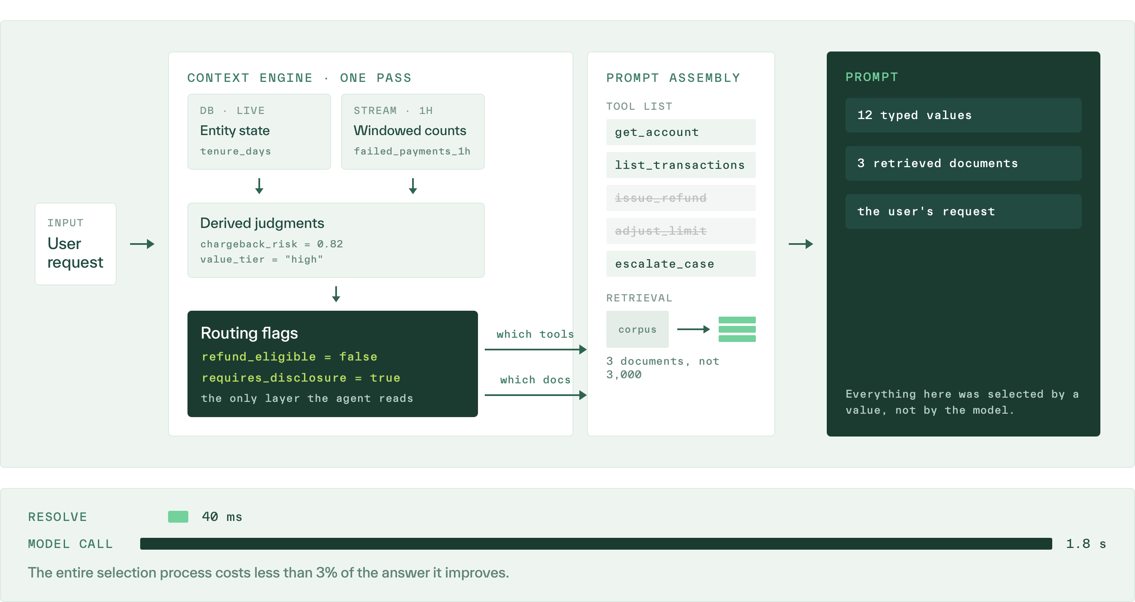Select the list_transactions tool
The height and width of the screenshot is (602, 1135).
coord(681,165)
